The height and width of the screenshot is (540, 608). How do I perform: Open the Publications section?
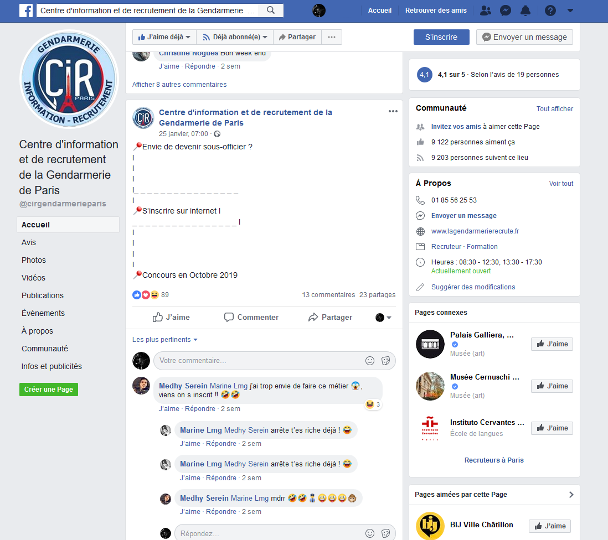43,295
